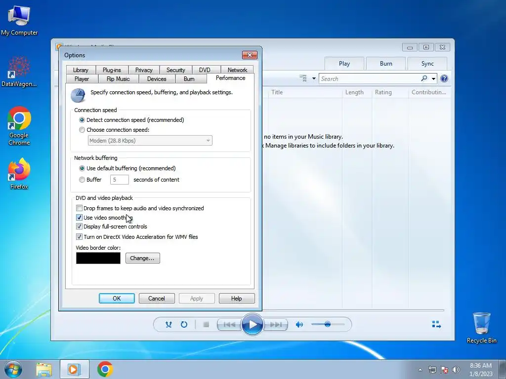
Task: Mute the Media Player speaker icon
Action: coord(299,325)
